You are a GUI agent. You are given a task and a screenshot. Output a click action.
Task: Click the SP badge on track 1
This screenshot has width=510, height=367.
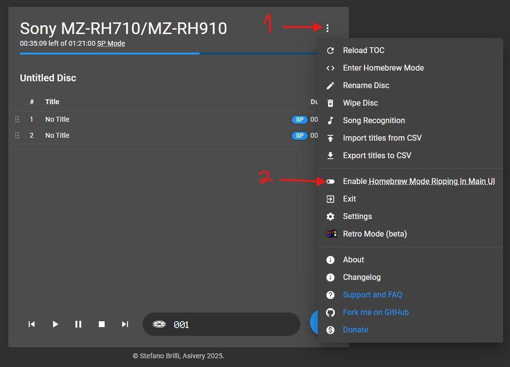tap(300, 119)
